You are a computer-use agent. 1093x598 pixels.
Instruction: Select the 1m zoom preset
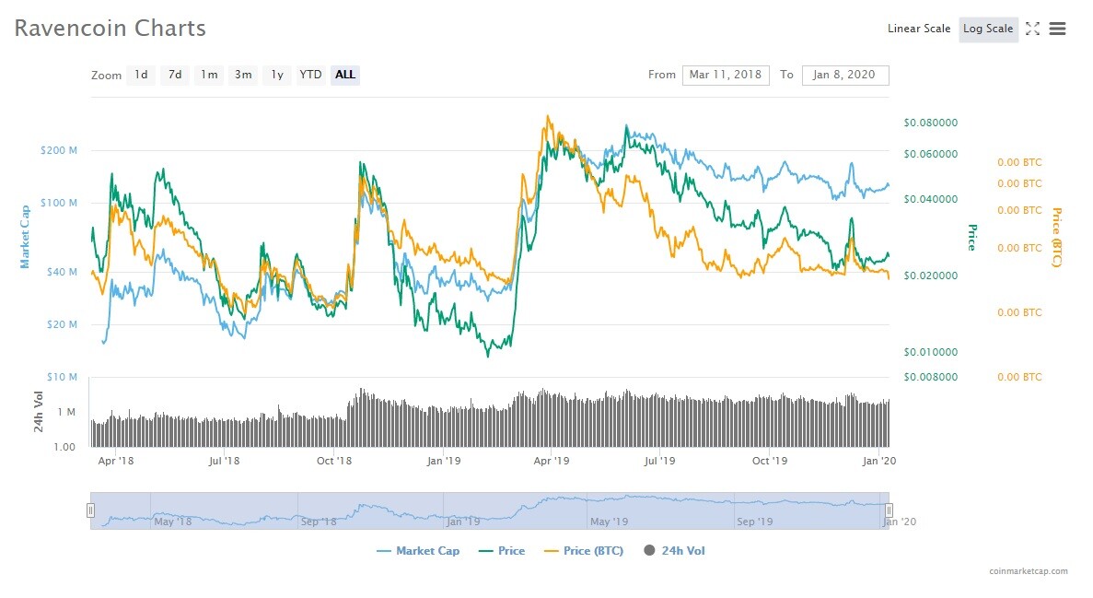point(208,76)
